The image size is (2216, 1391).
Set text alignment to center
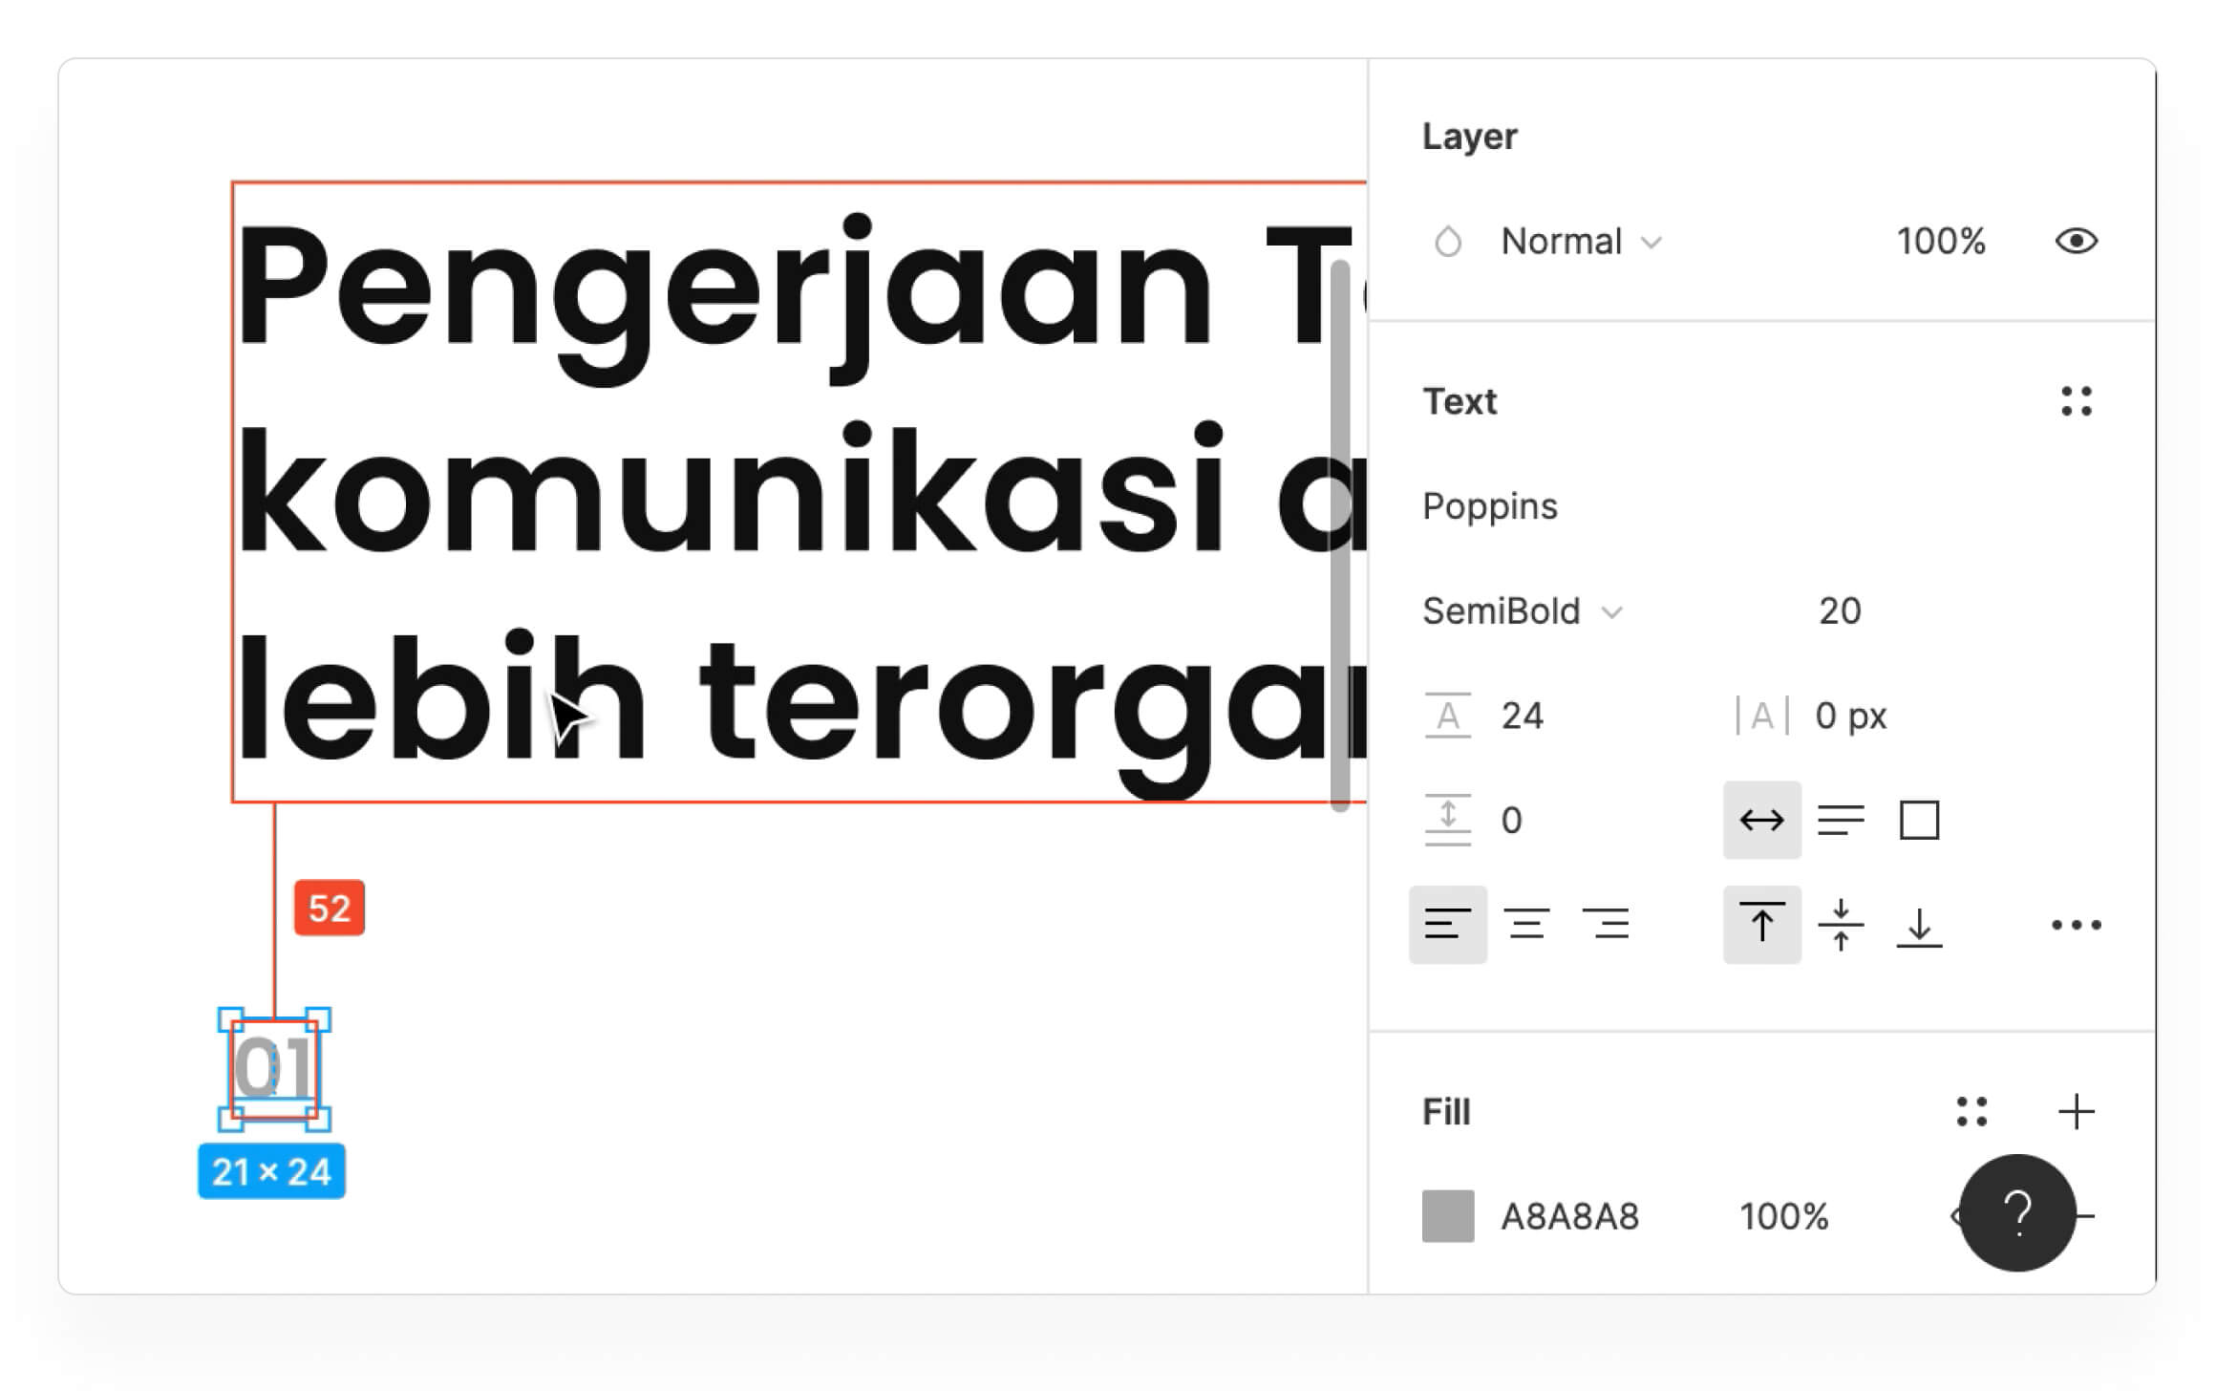(1526, 925)
